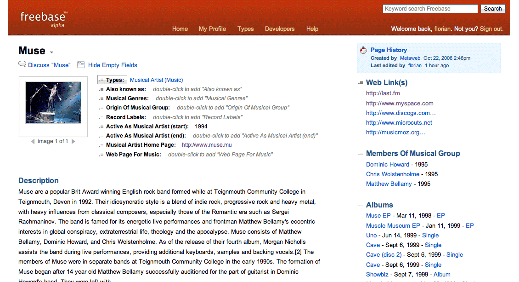Viewport: 519px width, 282px height.
Task: Open Cave (disc 2) album link
Action: 384,255
